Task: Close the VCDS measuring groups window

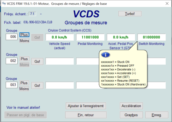Action: pos(167,4)
